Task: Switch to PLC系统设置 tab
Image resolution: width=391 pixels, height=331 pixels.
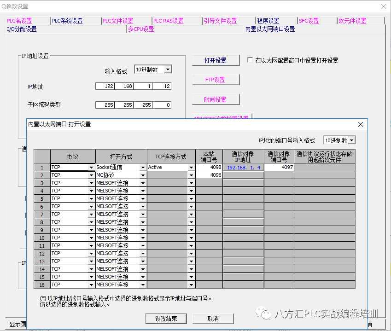Action: pos(67,21)
